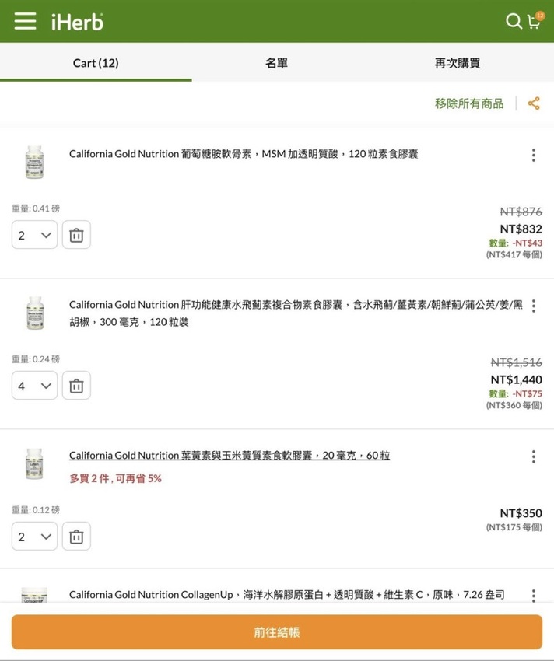Open three-dot options on the lutein product
Screen dimensions: 554x661
(534, 456)
